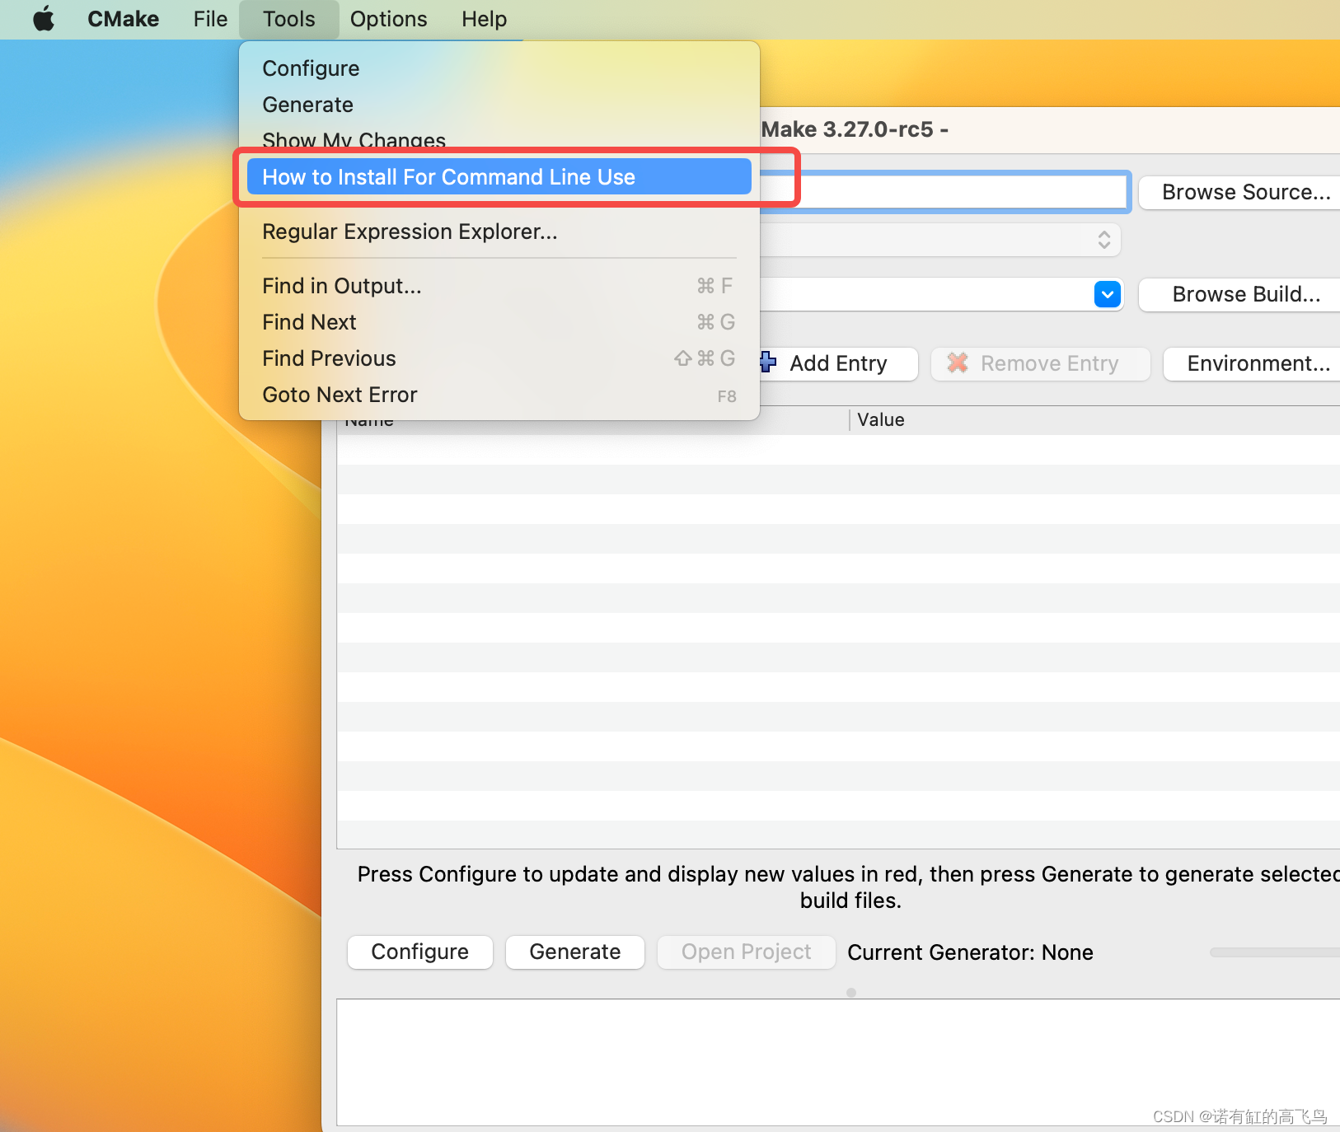
Task: Click the Value column header
Action: [881, 420]
